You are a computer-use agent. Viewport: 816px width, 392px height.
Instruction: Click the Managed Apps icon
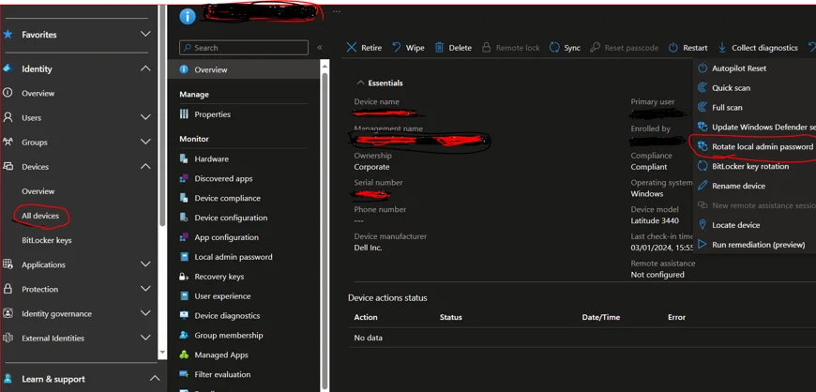185,355
